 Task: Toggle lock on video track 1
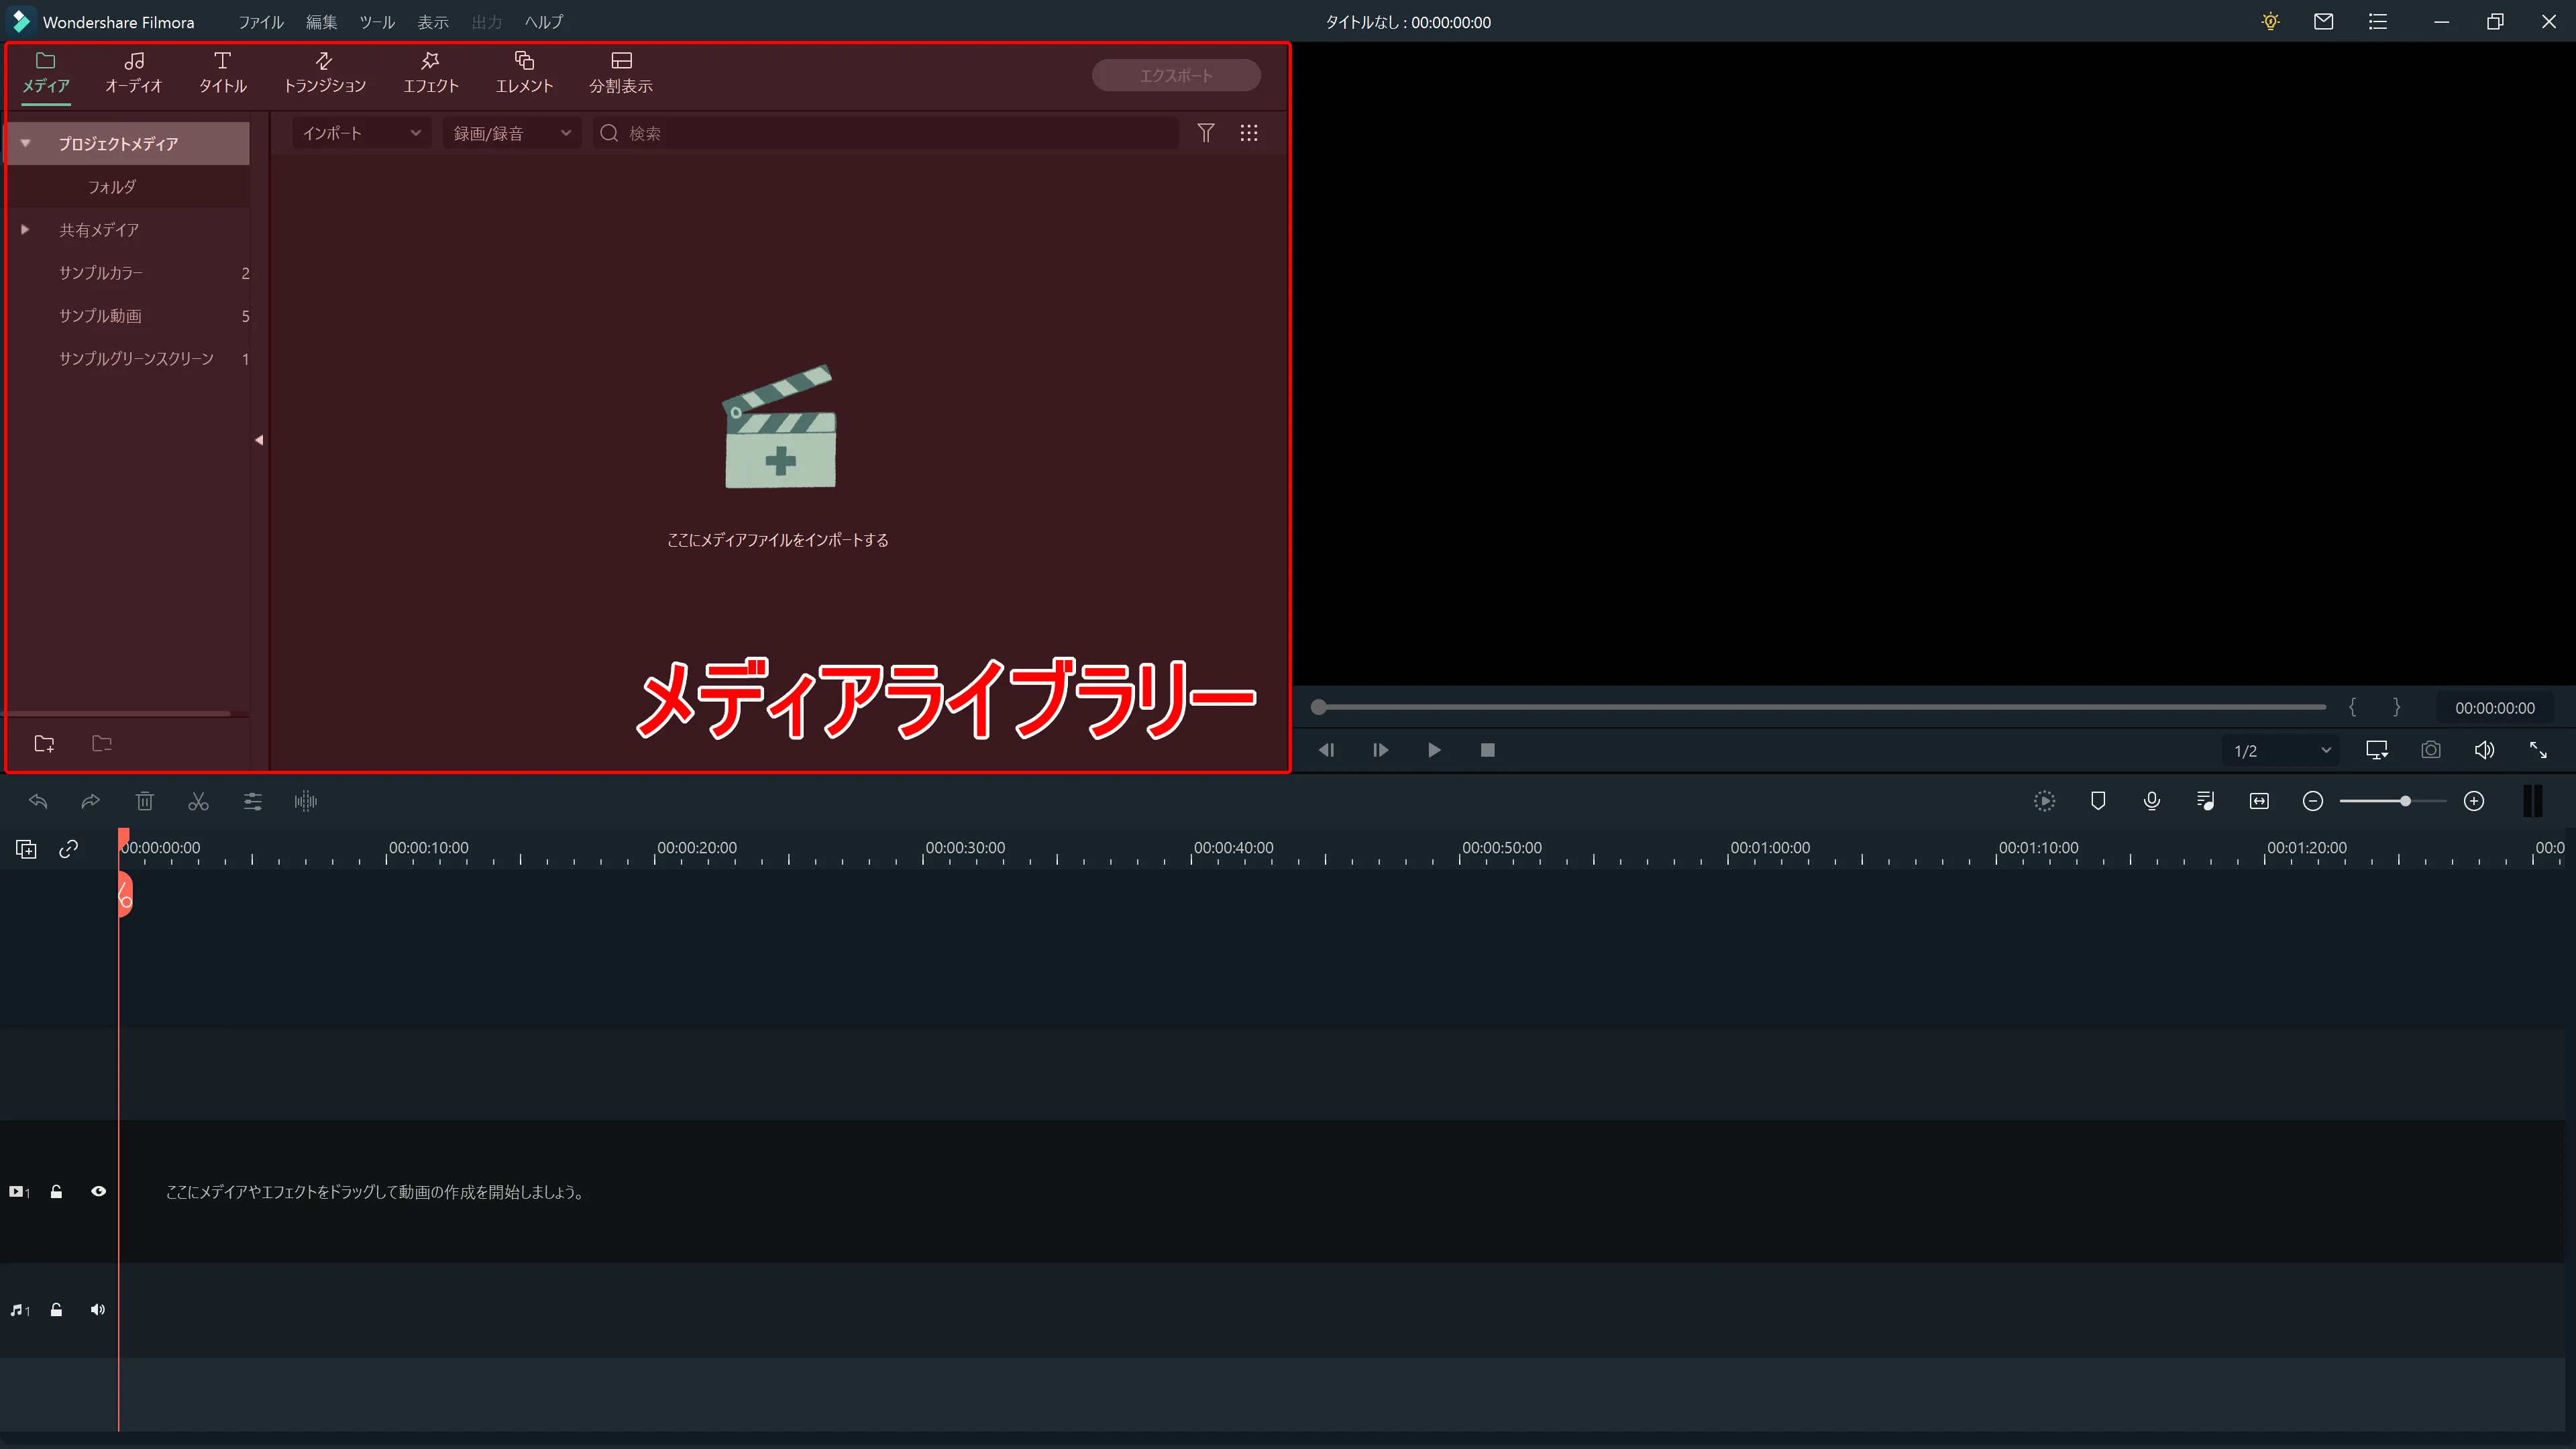pos(56,1192)
